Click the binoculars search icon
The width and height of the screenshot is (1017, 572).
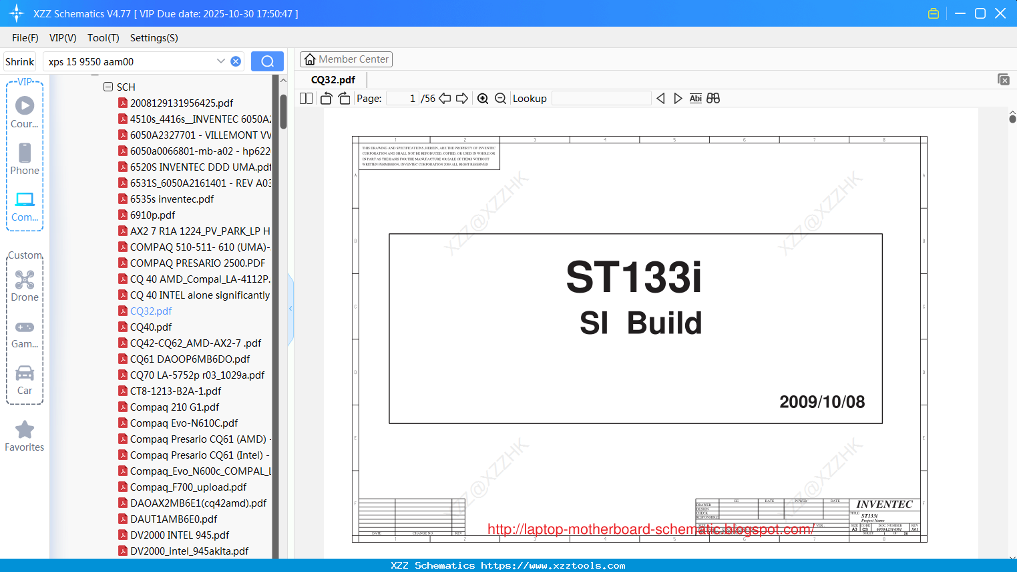coord(713,99)
